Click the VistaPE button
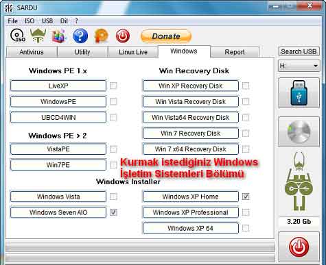This screenshot has height=265, width=326. [58, 149]
